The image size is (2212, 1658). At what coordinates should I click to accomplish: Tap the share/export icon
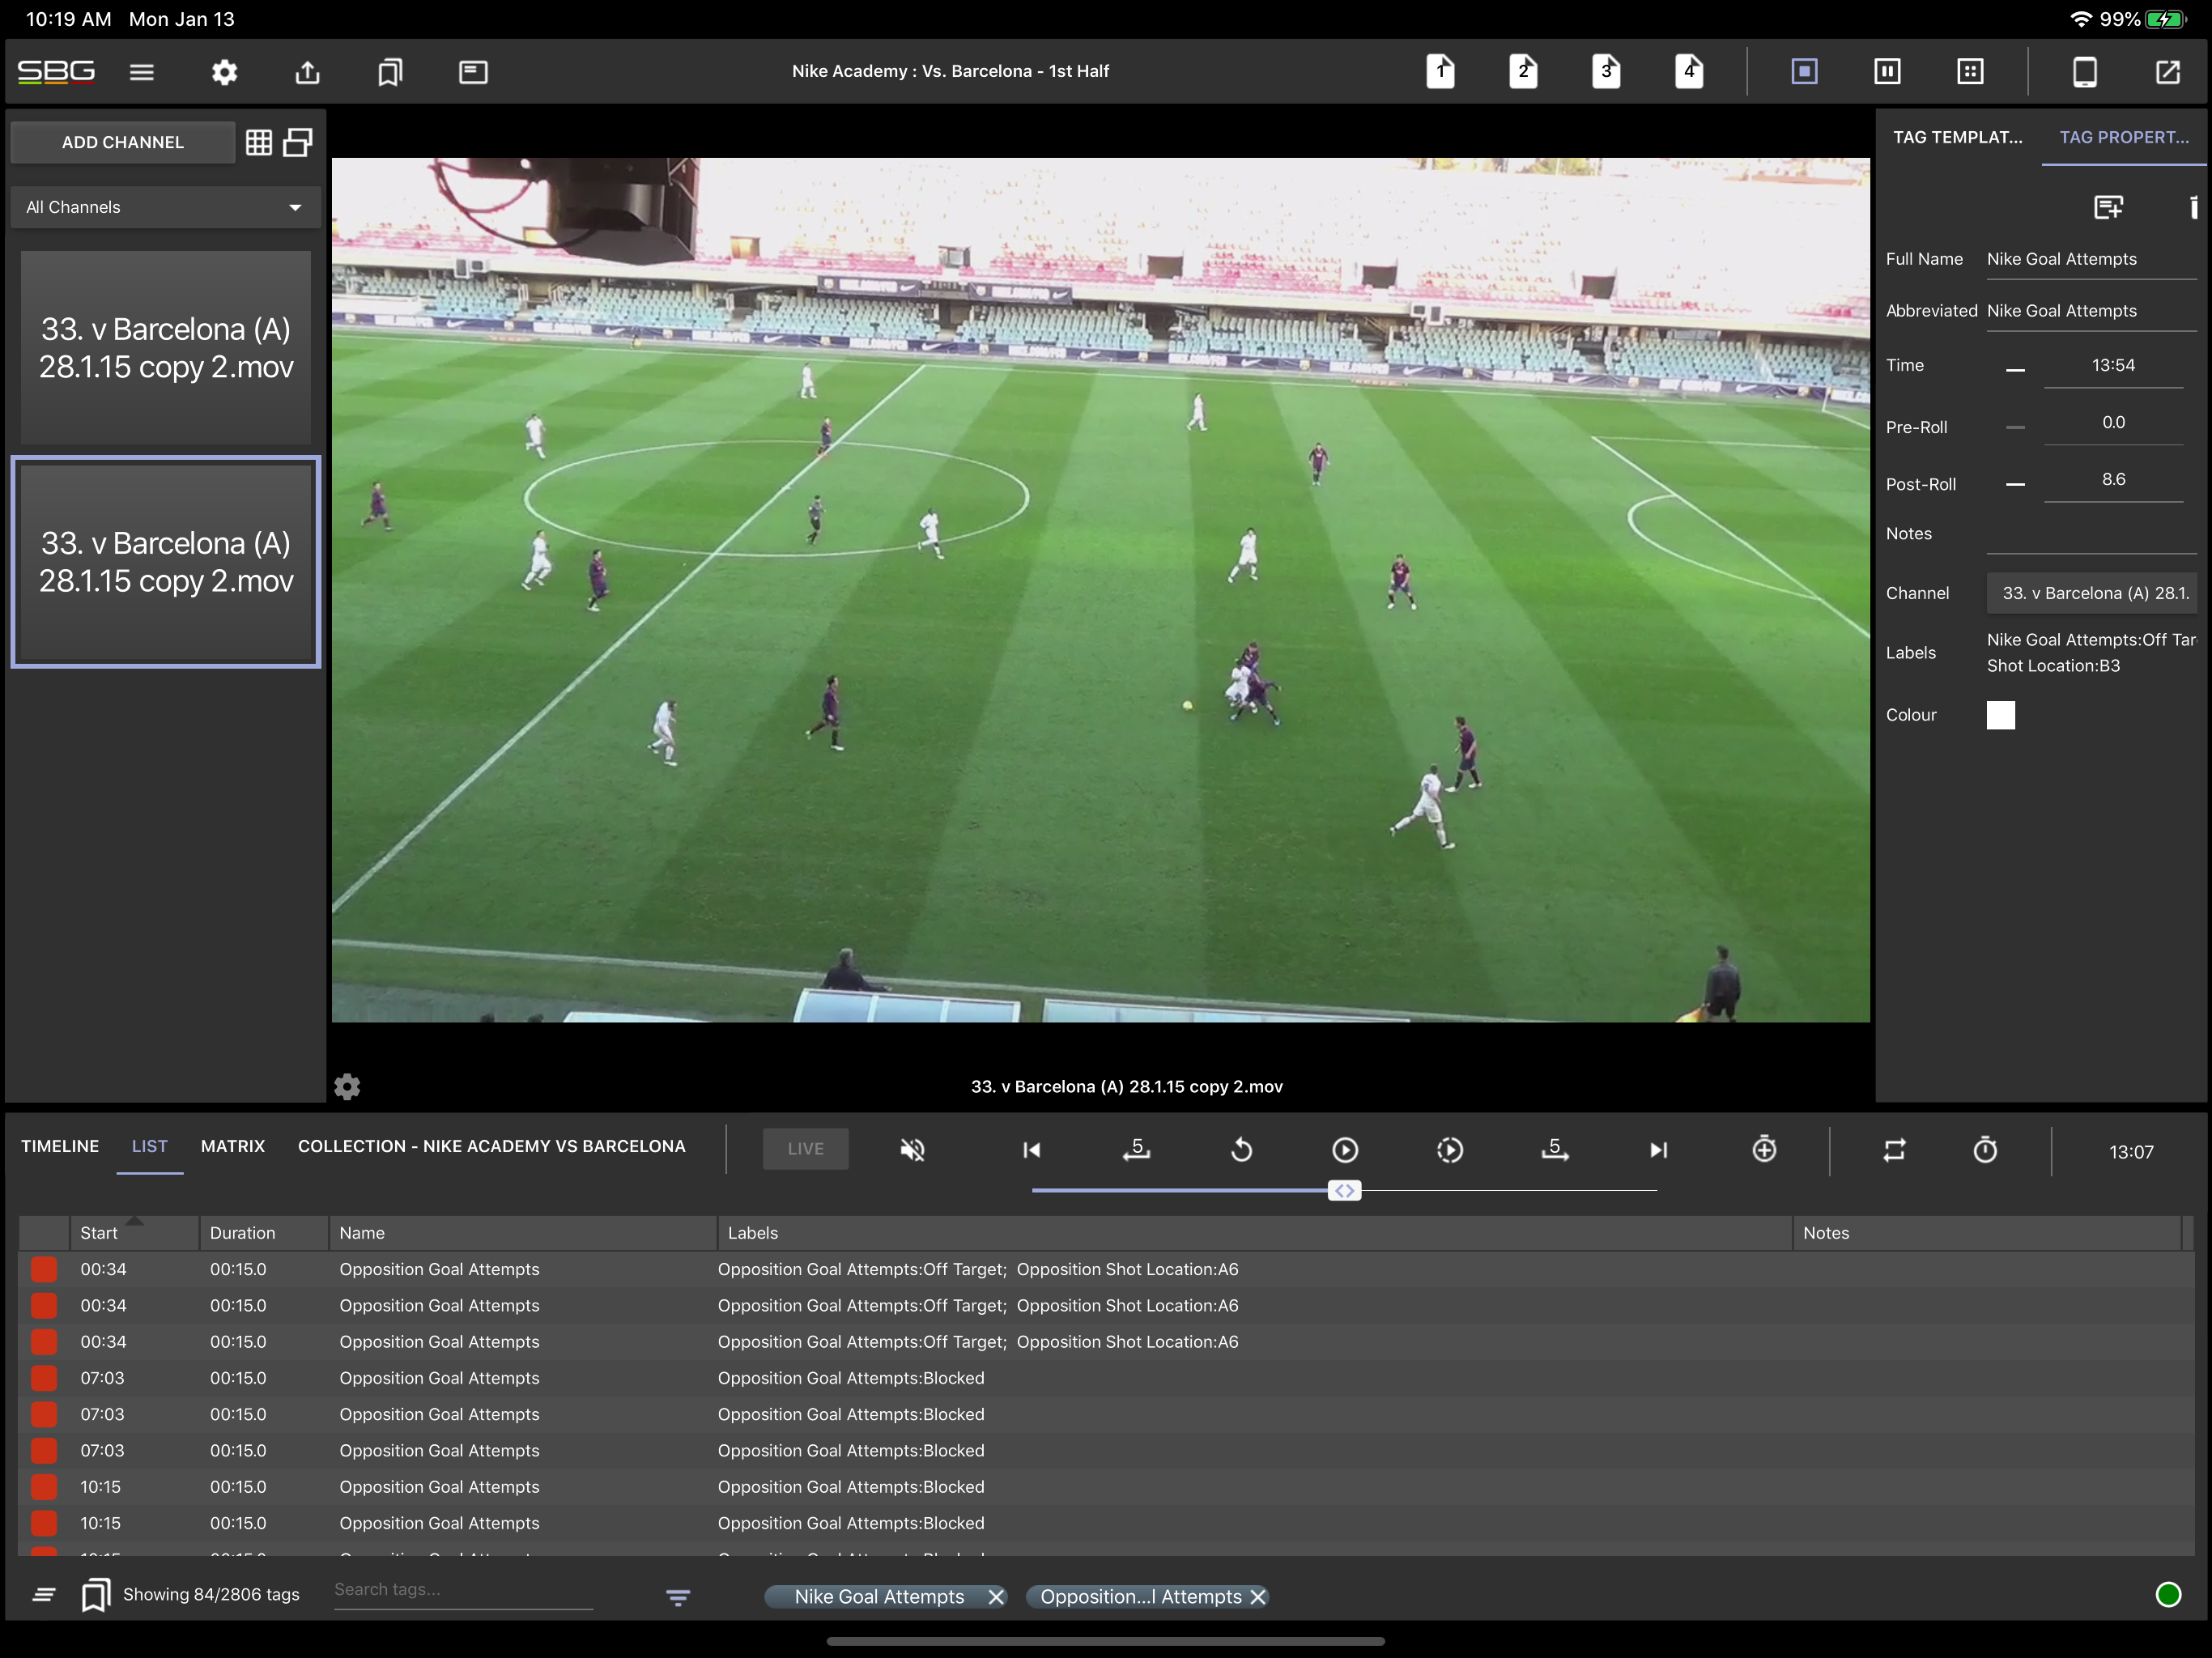click(307, 71)
